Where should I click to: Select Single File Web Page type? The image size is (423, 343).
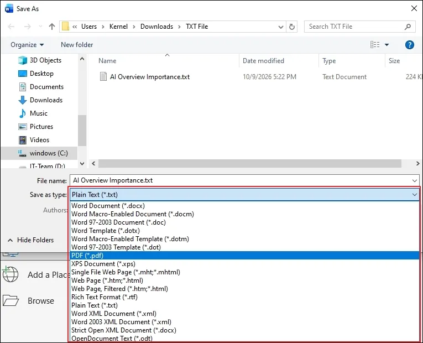point(245,272)
